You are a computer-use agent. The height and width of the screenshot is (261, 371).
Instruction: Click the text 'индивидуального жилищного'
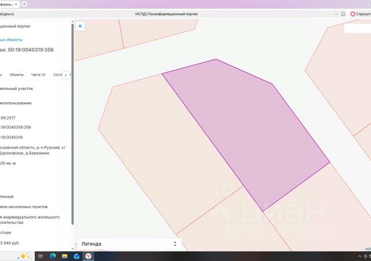pos(31,217)
